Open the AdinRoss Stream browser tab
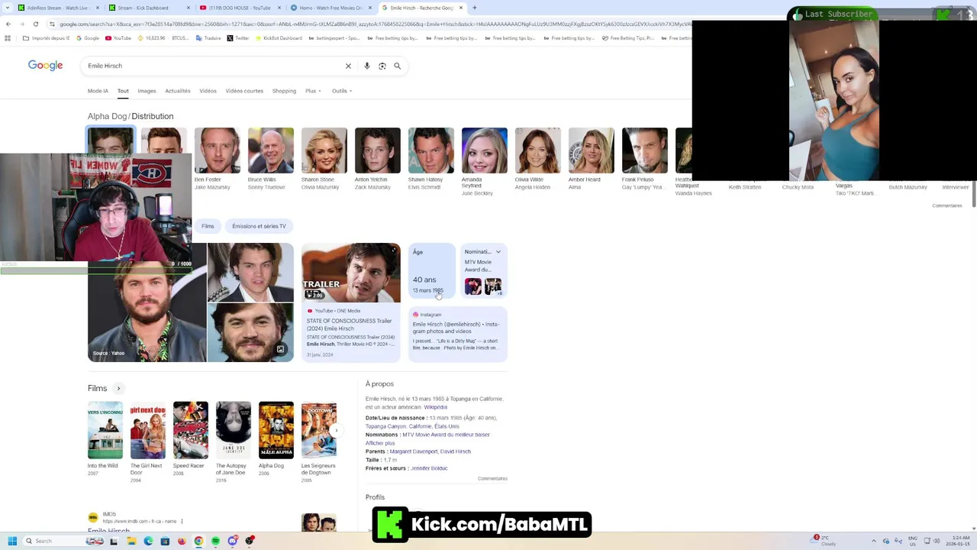Screen dimensions: 977x550 (x=57, y=8)
